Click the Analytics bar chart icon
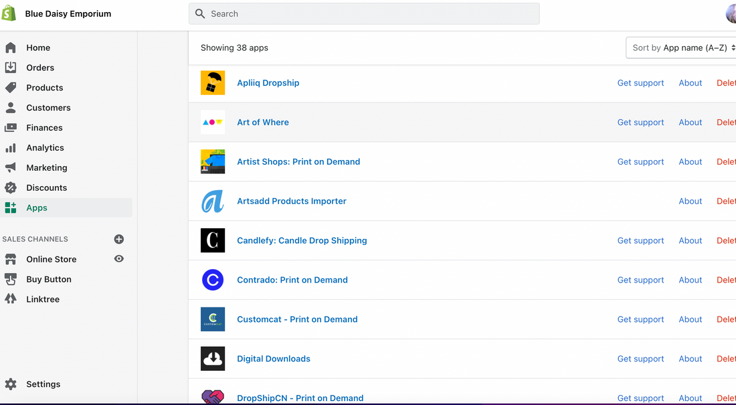Viewport: 736px width, 405px height. click(10, 147)
